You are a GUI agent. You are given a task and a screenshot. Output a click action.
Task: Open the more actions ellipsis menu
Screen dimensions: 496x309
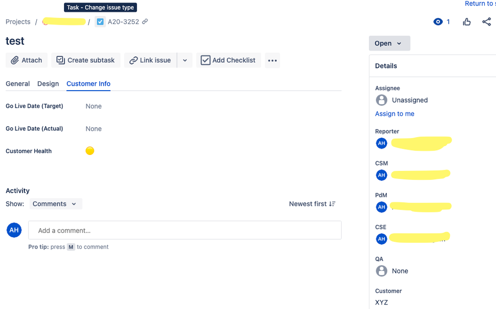tap(272, 60)
